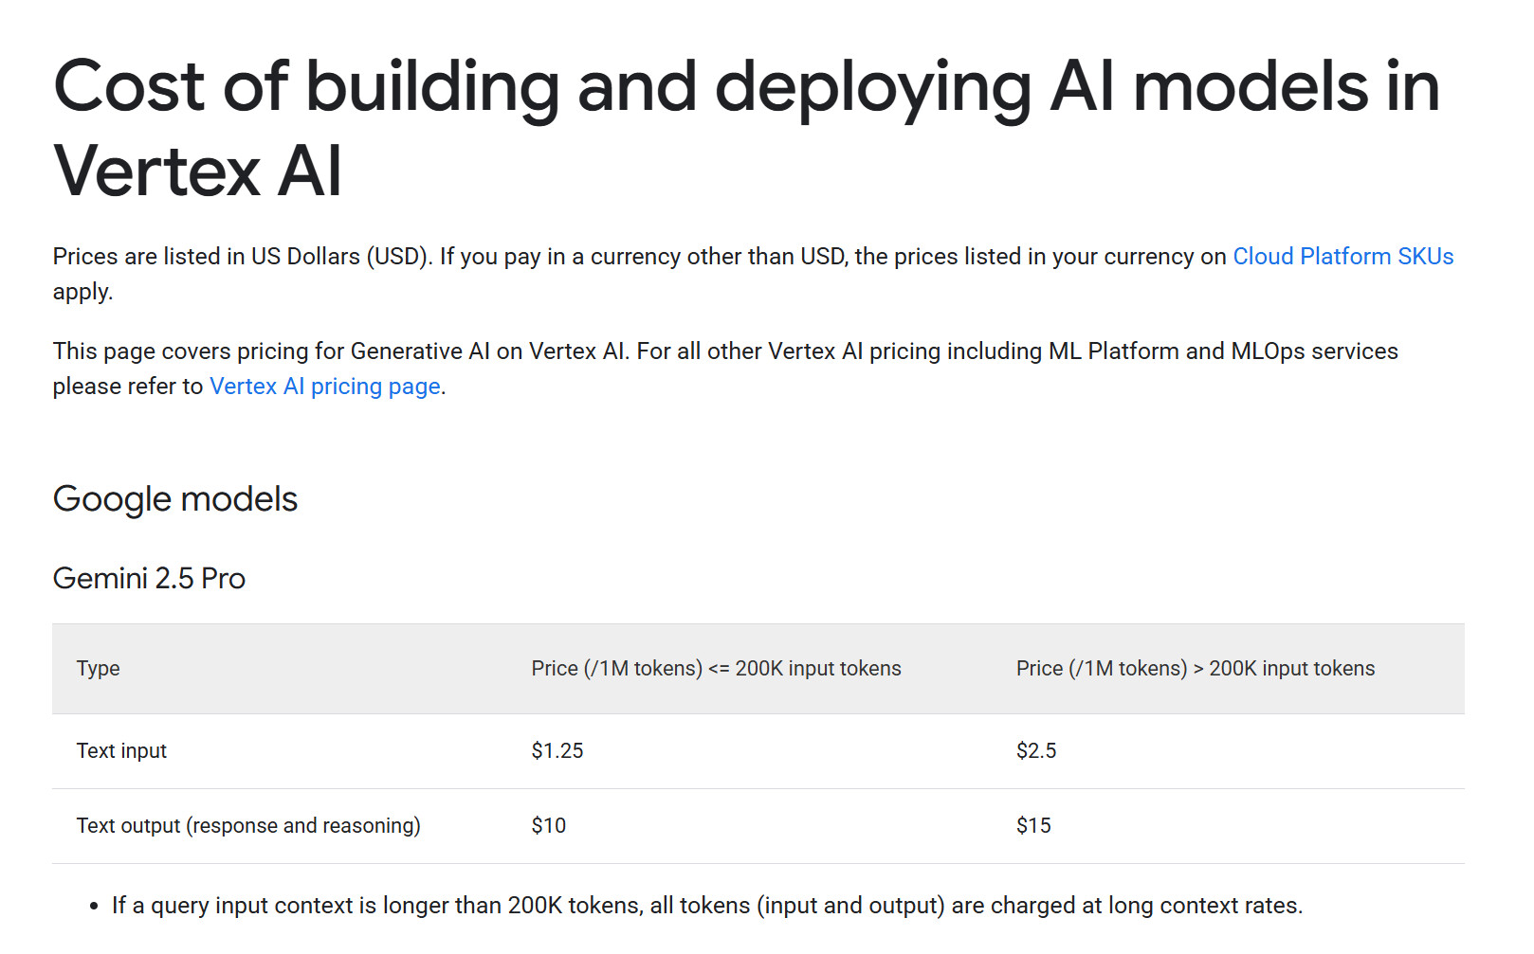Open the Cloud Platform SKUs link
Viewport: 1534px width, 954px height.
tap(1342, 257)
